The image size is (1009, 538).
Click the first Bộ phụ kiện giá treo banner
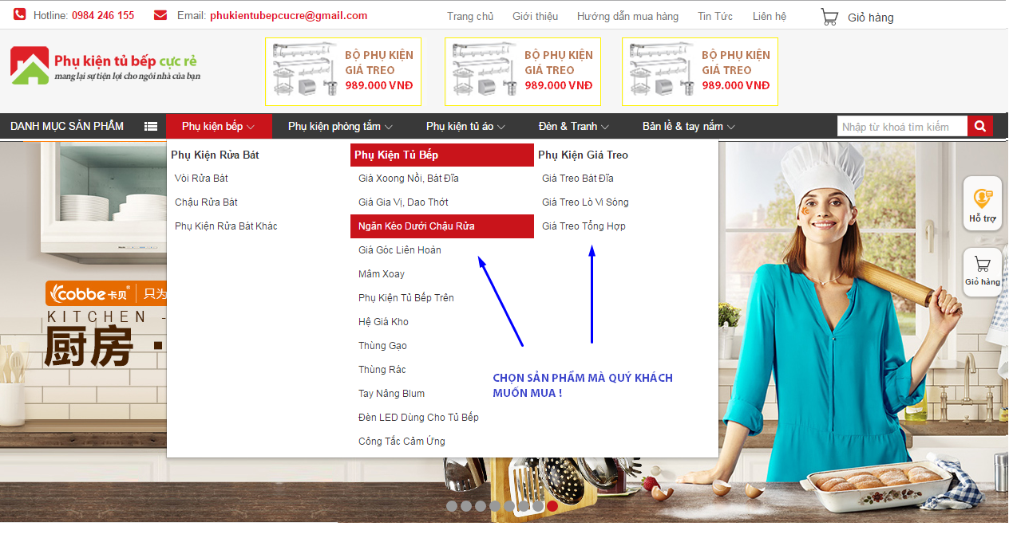click(x=343, y=72)
